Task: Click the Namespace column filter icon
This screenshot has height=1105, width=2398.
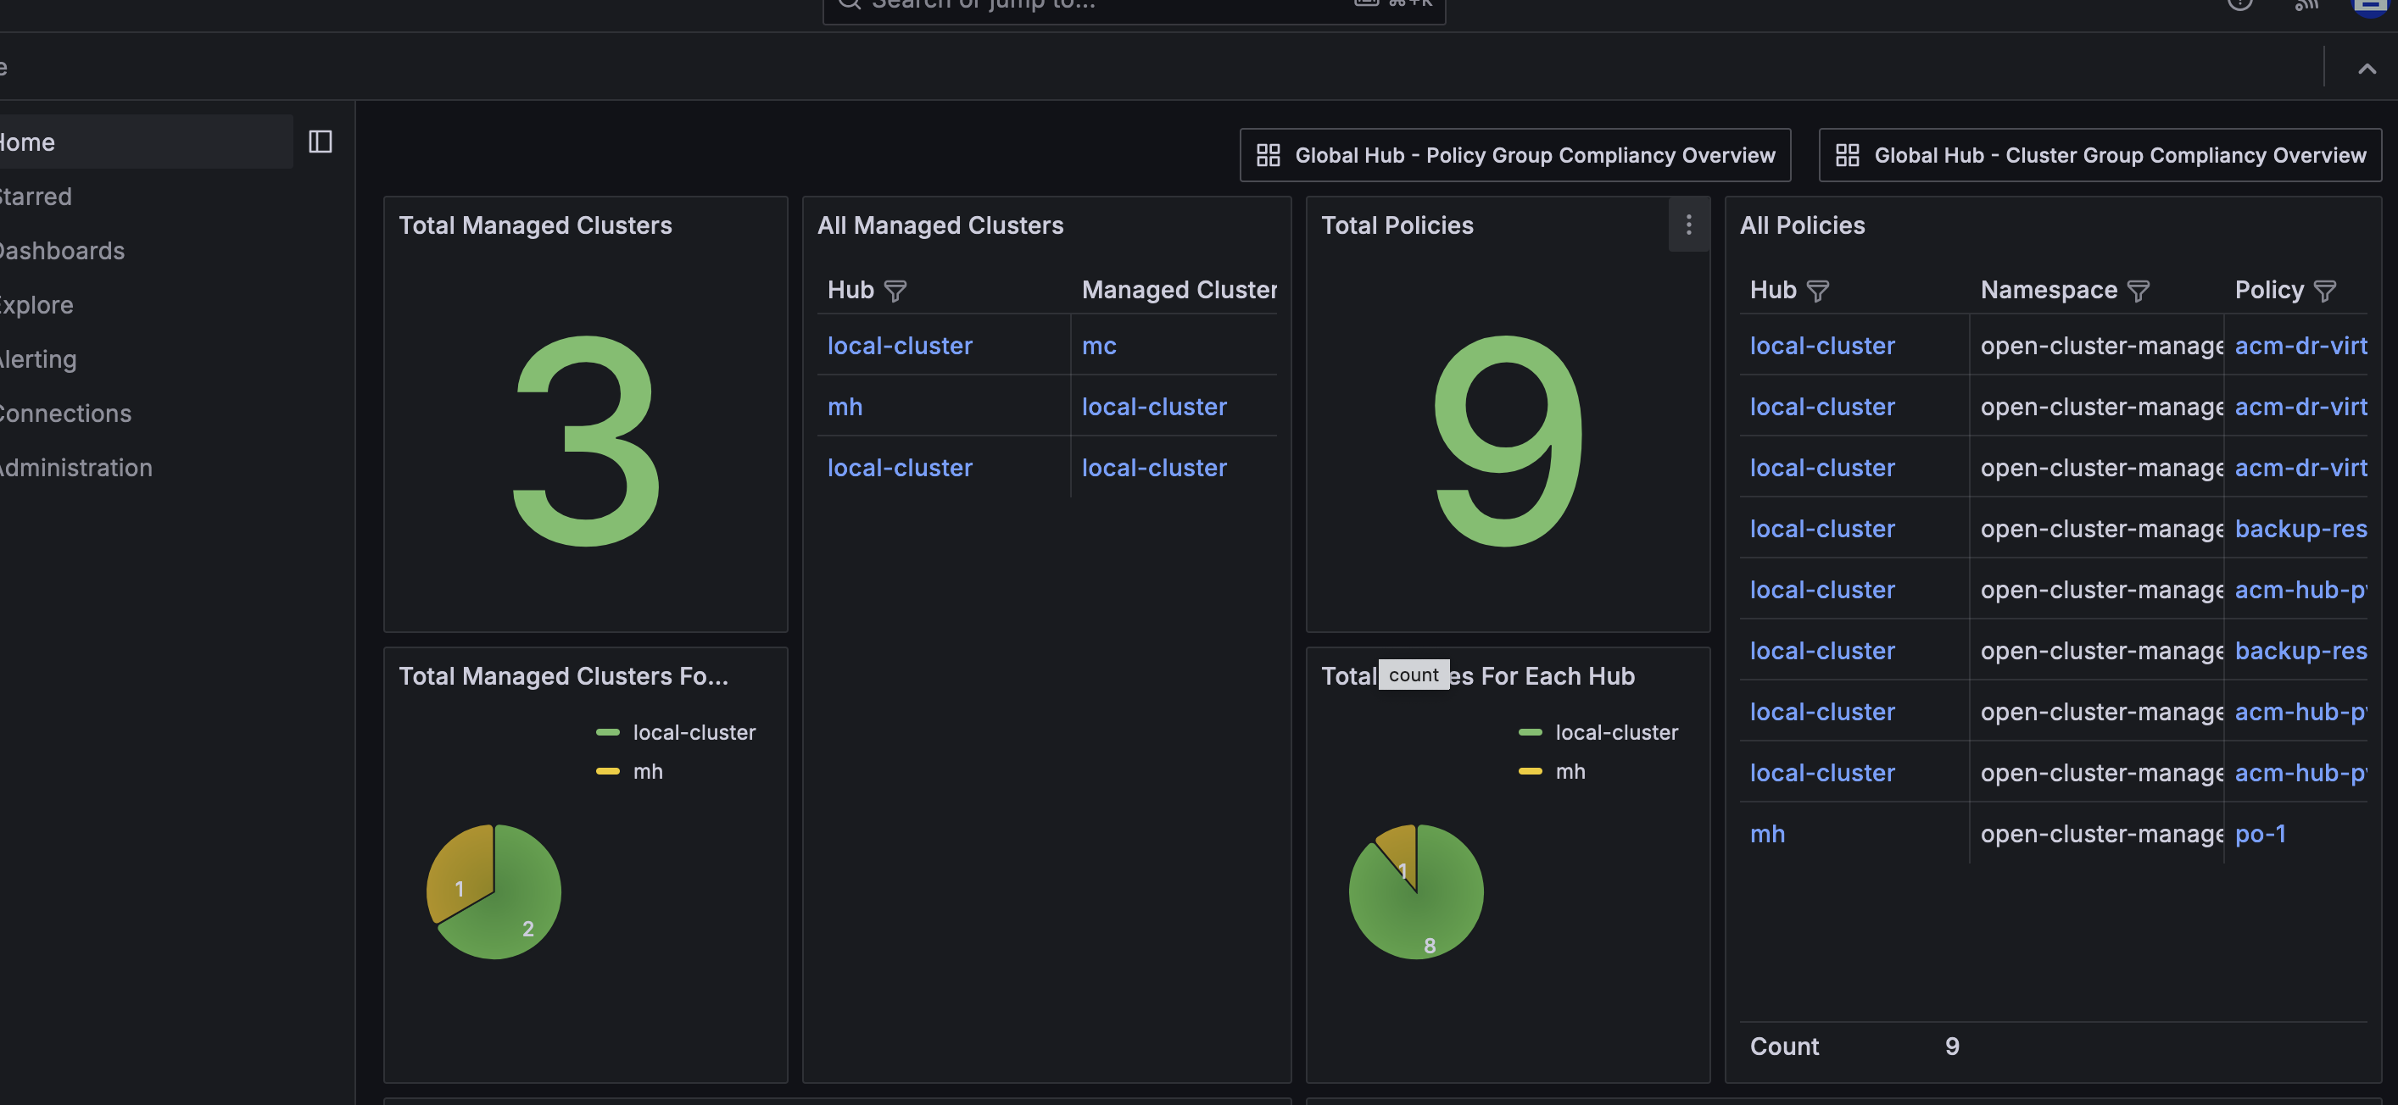Action: point(2139,292)
